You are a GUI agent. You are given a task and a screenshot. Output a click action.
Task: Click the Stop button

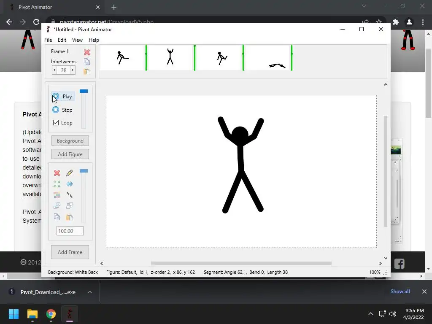62,110
